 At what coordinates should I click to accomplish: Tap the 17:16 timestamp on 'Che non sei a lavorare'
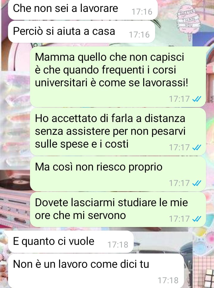(142, 12)
